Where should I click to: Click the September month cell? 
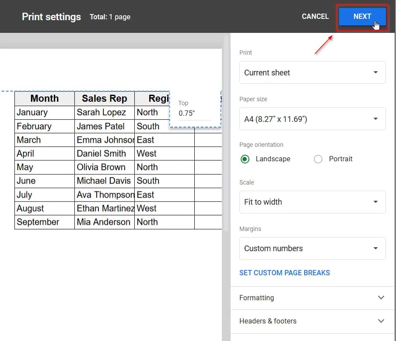45,222
